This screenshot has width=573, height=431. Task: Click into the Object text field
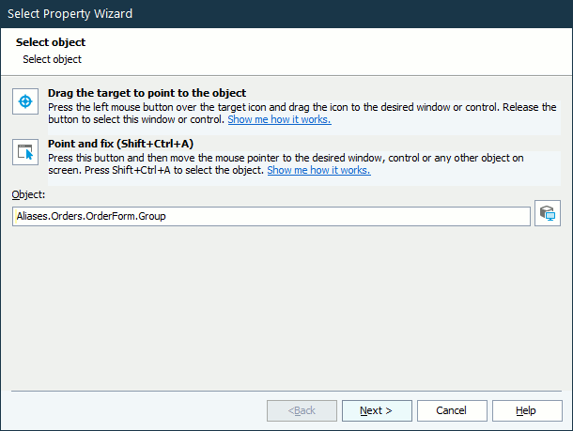tap(271, 216)
